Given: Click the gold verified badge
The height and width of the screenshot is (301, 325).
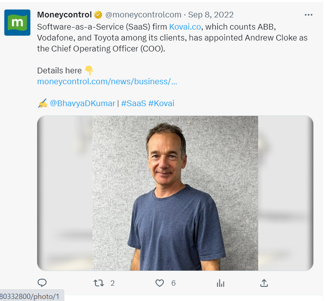Looking at the screenshot, I should 98,15.
